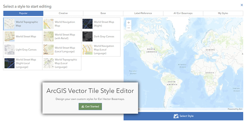
Task: Click the 'Light Gray Canvas' label text
Action: 26,50
